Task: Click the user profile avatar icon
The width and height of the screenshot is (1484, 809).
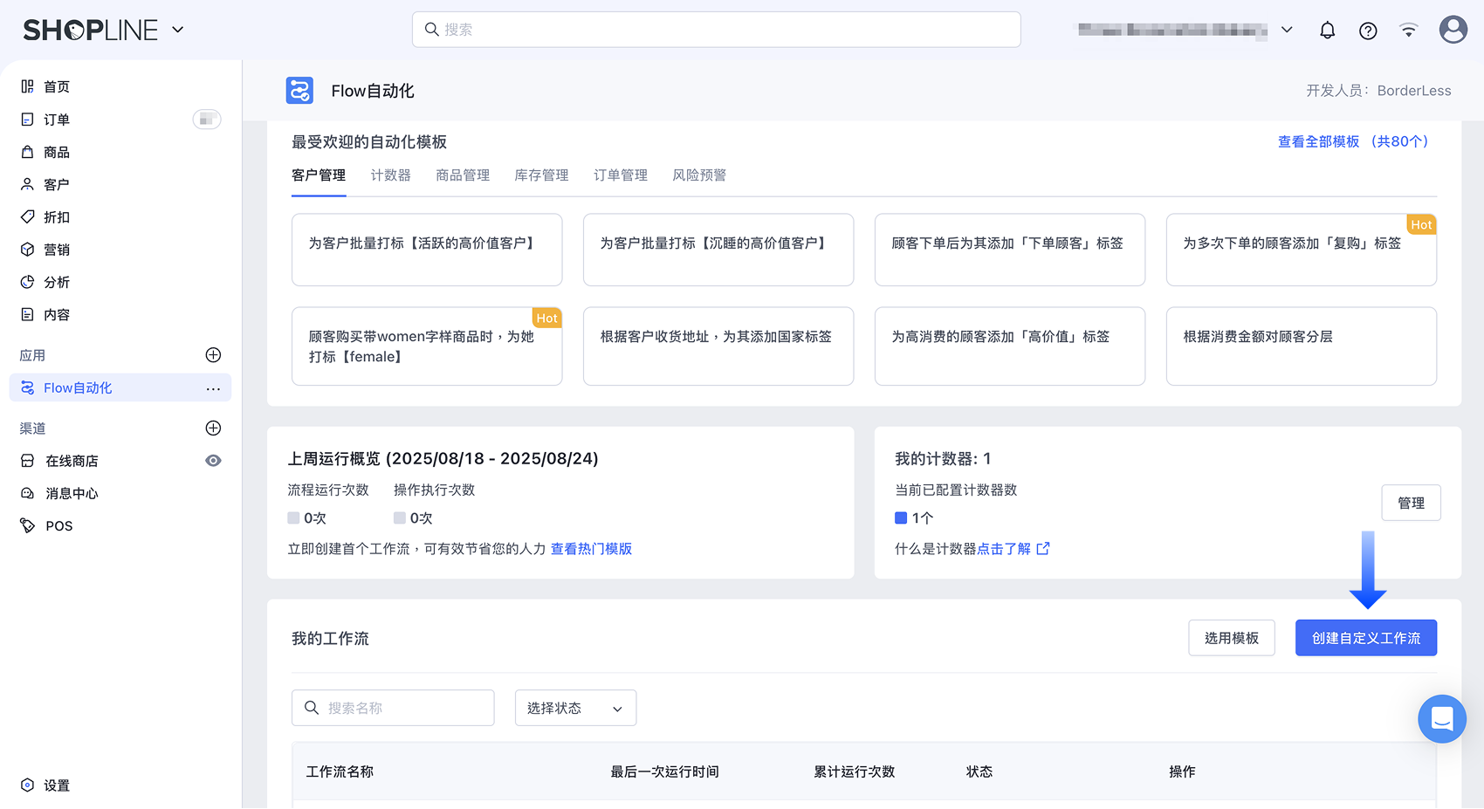Action: (x=1453, y=30)
